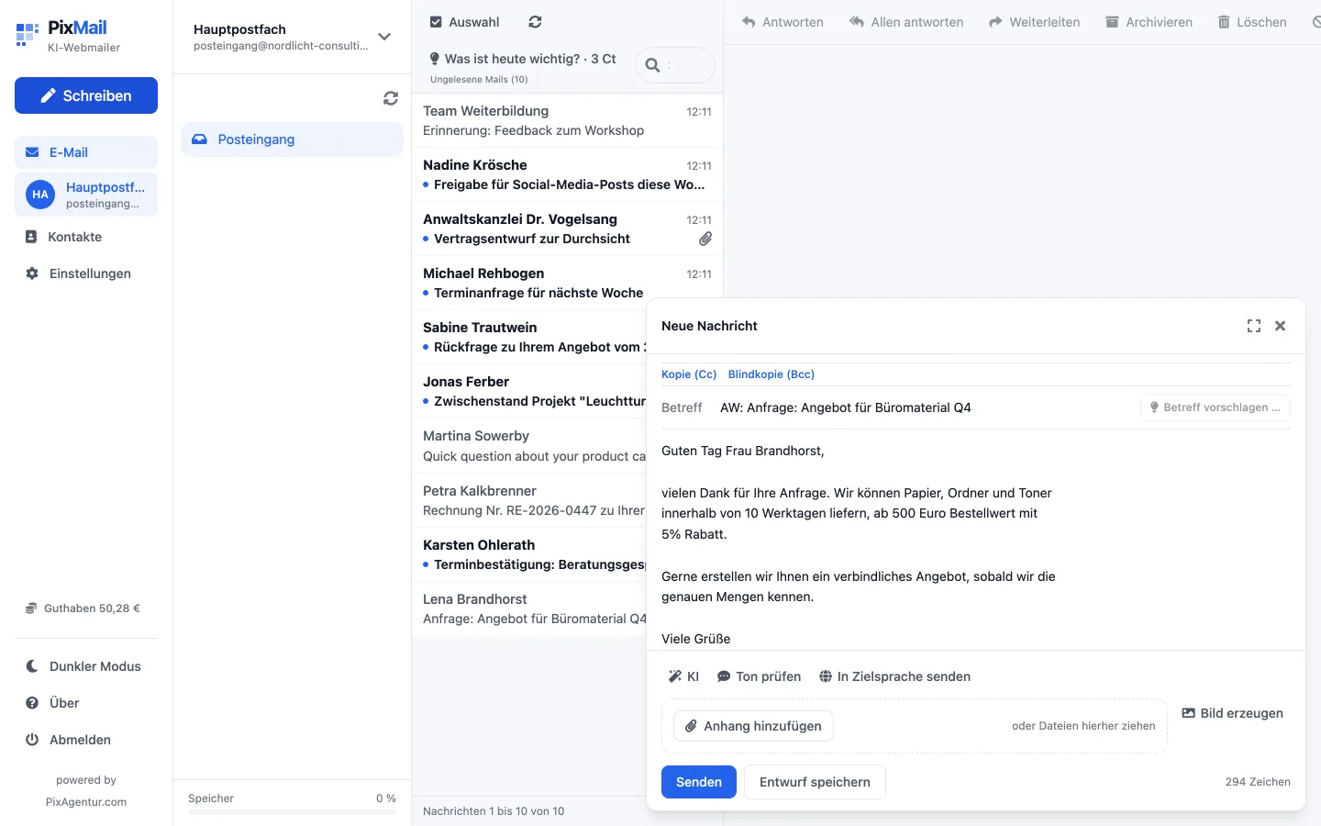Viewport: 1321px width, 826px height.
Task: Click Betreff vorschlagen button
Action: click(1216, 407)
